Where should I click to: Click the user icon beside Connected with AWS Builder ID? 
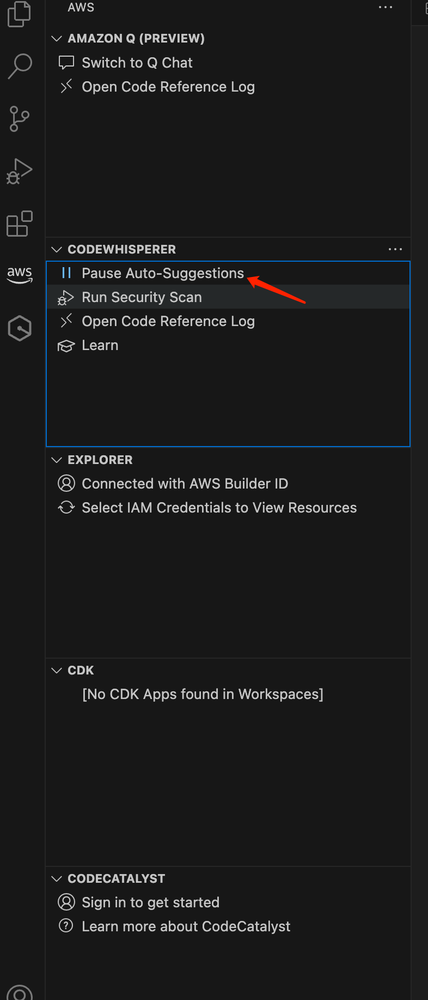point(66,483)
